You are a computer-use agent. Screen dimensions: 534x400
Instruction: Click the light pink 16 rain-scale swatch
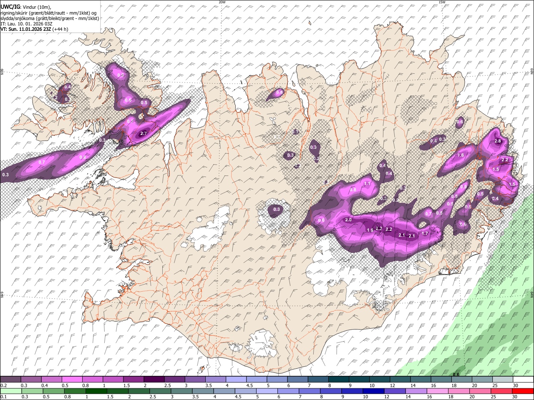pos(437,391)
